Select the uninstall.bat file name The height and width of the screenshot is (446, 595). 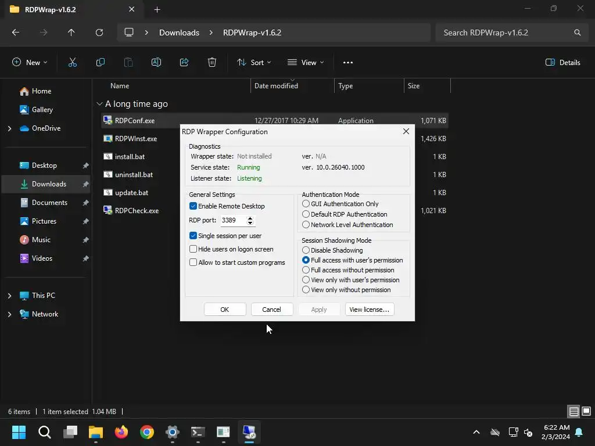coord(134,175)
